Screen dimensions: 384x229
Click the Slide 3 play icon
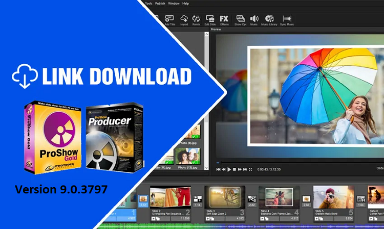[x=208, y=219]
